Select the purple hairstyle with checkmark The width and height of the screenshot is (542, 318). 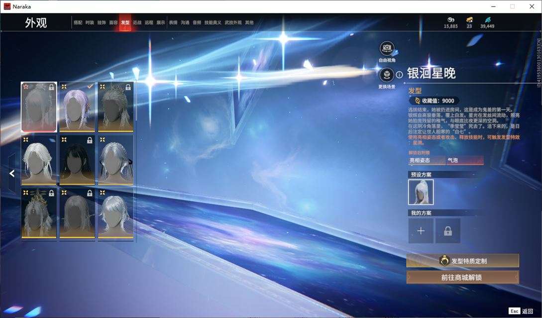(x=77, y=107)
